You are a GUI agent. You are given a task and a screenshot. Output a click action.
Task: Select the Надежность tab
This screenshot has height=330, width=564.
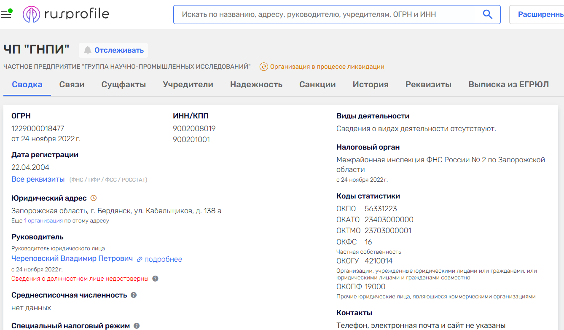coord(256,85)
